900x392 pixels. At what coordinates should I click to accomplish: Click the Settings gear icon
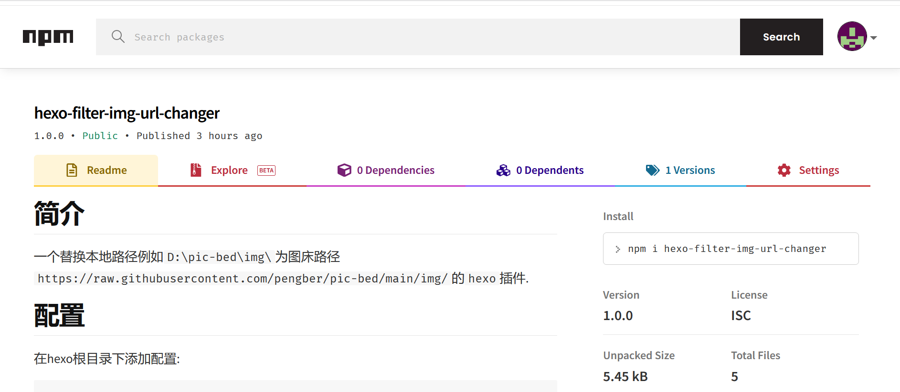click(784, 170)
